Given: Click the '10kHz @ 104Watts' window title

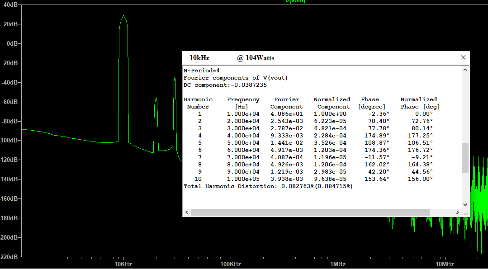Looking at the screenshot, I should coord(232,58).
